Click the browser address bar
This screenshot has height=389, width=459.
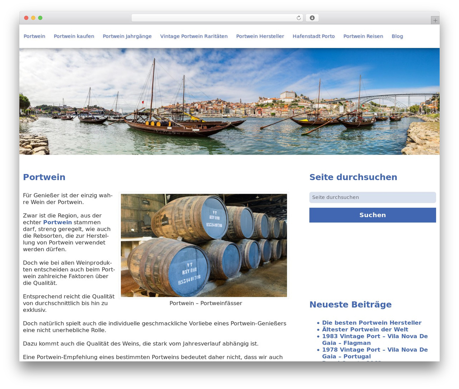(217, 18)
